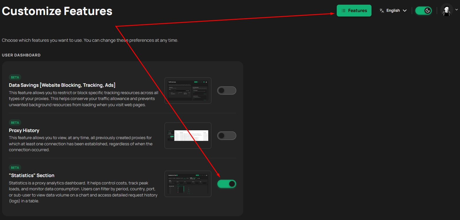Click the green Features button

[354, 11]
